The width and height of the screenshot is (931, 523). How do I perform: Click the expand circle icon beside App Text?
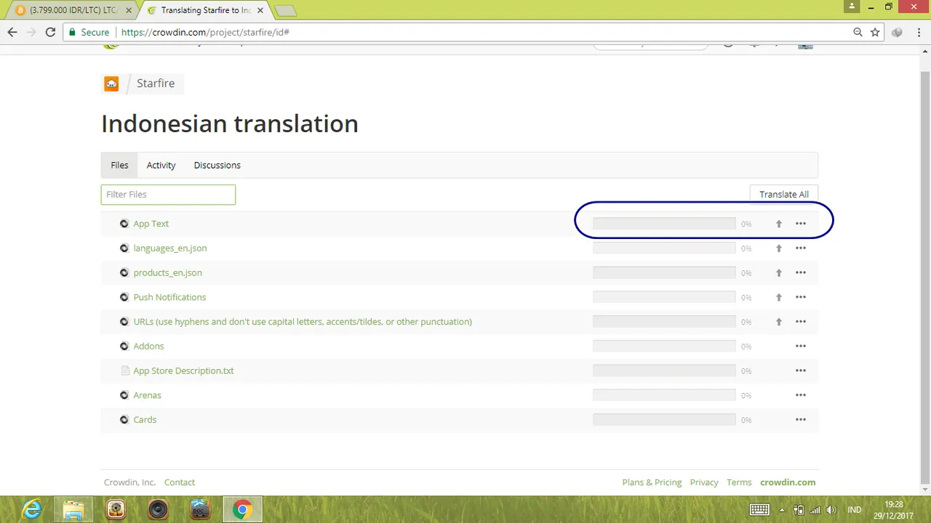[x=124, y=224]
